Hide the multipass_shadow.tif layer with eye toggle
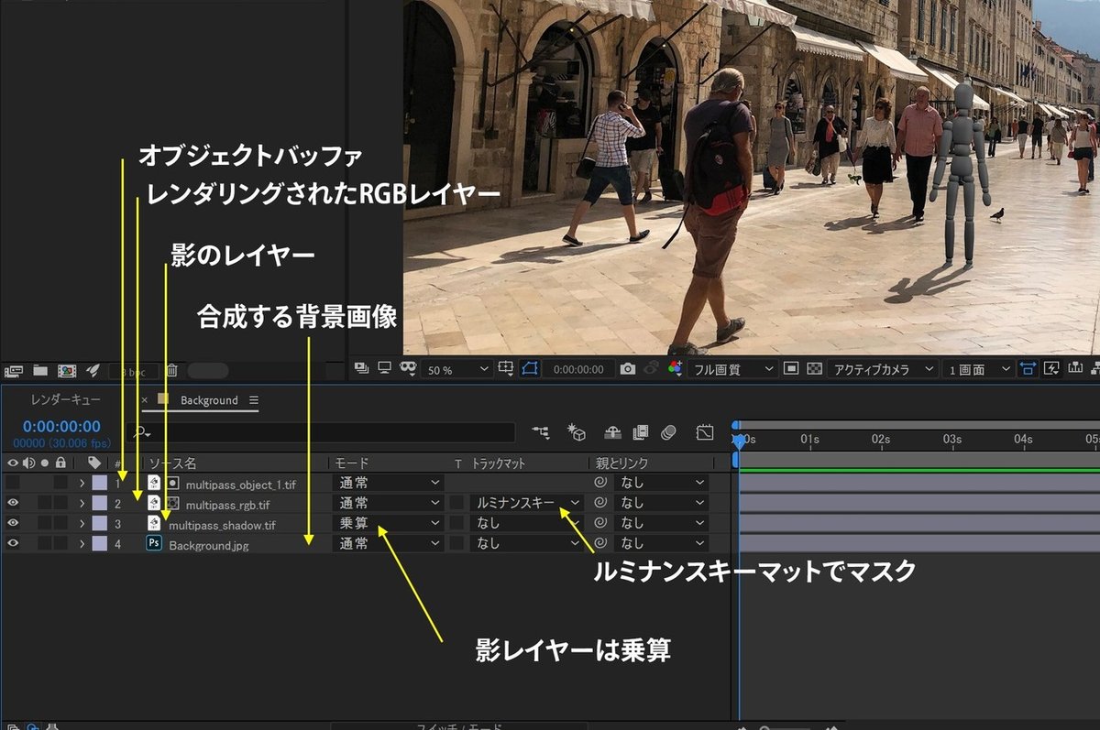Image resolution: width=1100 pixels, height=730 pixels. [x=13, y=523]
